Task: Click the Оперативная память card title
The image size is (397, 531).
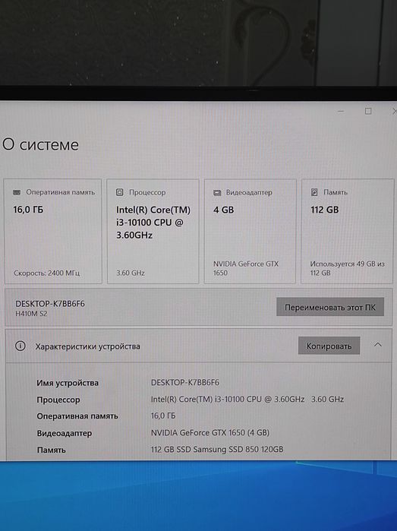Action: [x=61, y=192]
